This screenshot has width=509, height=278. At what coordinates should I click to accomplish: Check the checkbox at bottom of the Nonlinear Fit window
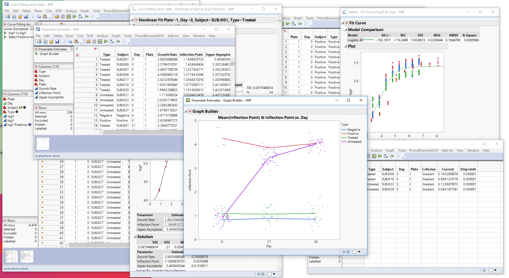(270, 274)
